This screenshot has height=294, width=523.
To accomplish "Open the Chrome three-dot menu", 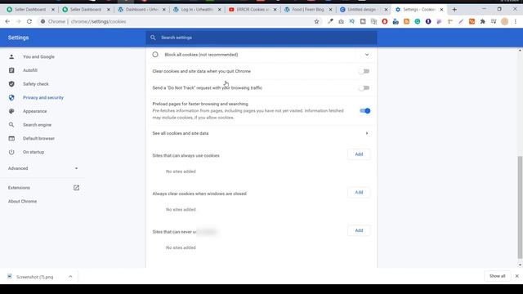I will (x=516, y=21).
